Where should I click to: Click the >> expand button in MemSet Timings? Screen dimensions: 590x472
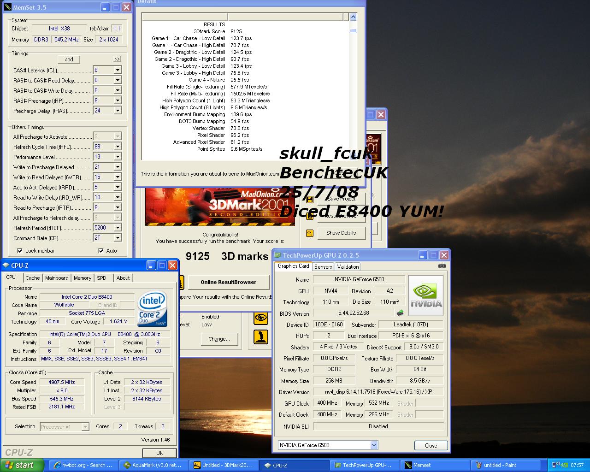[117, 59]
